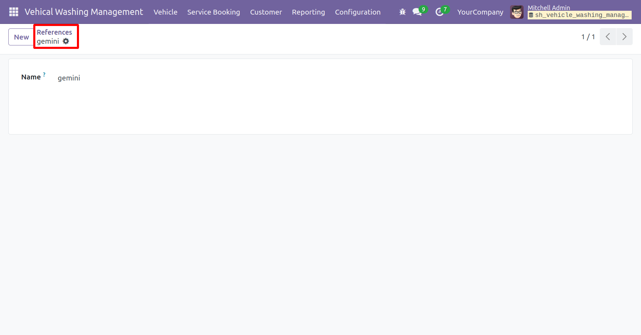Viewport: 641px width, 335px height.
Task: Click the Name field value gemini
Action: click(69, 78)
